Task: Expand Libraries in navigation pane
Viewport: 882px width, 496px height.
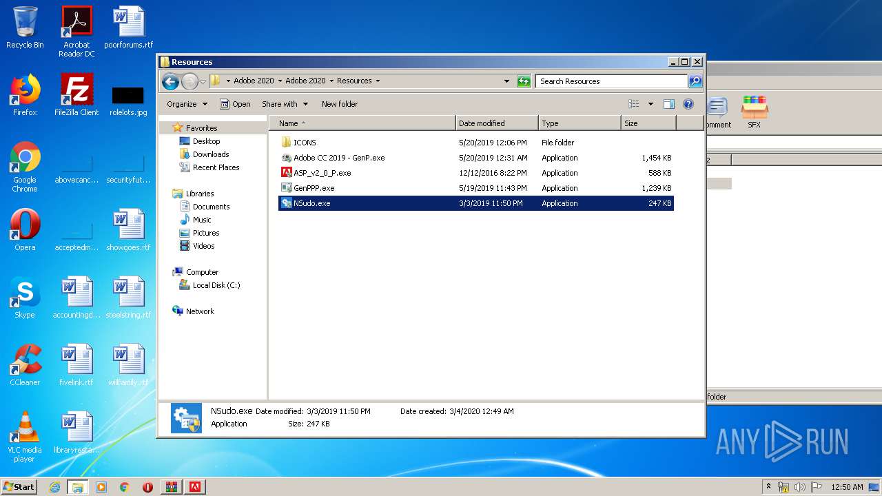Action: click(x=199, y=194)
